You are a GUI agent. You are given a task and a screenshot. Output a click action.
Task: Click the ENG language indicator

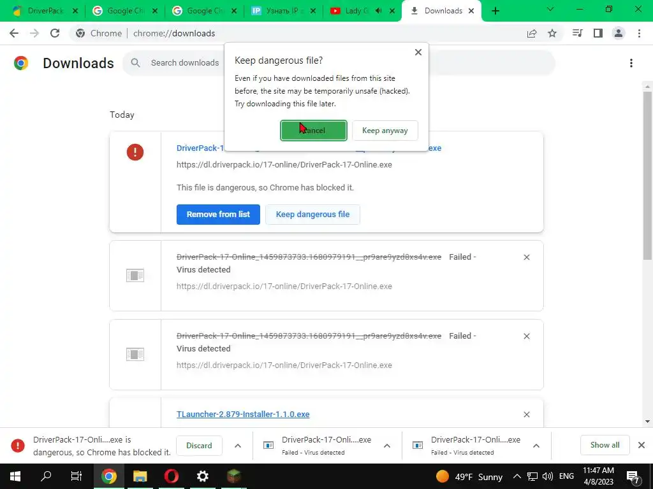[x=566, y=476]
